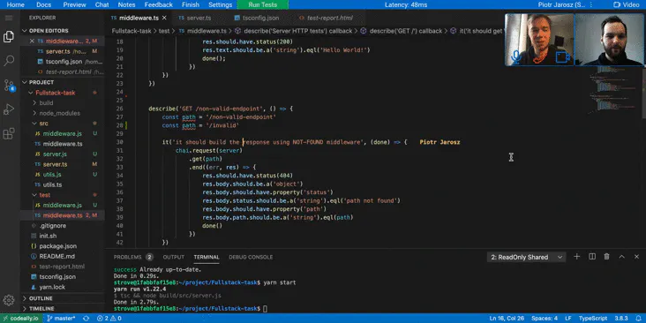Select the Terminal panel tab
The height and width of the screenshot is (323, 646).
tap(207, 257)
